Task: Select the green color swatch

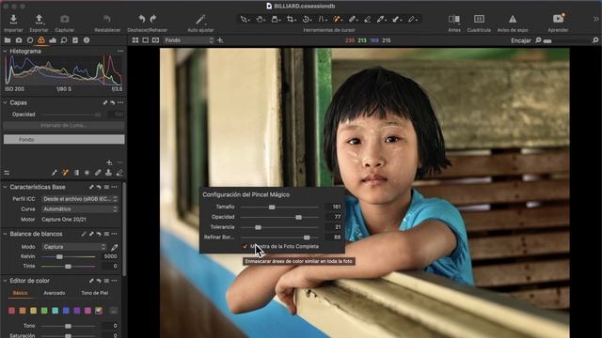Action: click(x=44, y=311)
